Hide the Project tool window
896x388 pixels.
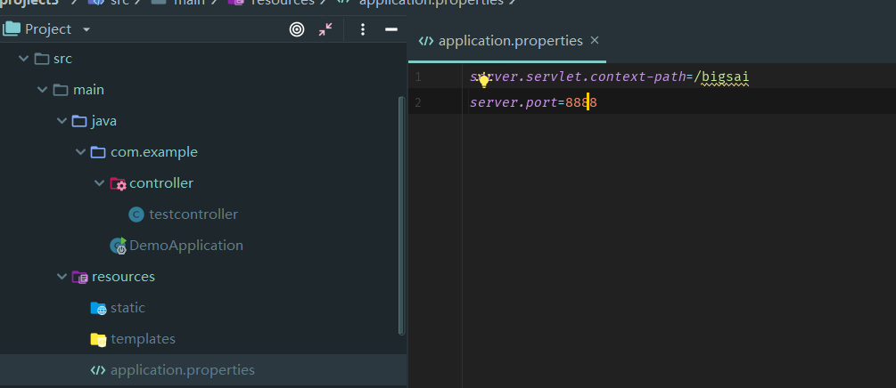[390, 29]
